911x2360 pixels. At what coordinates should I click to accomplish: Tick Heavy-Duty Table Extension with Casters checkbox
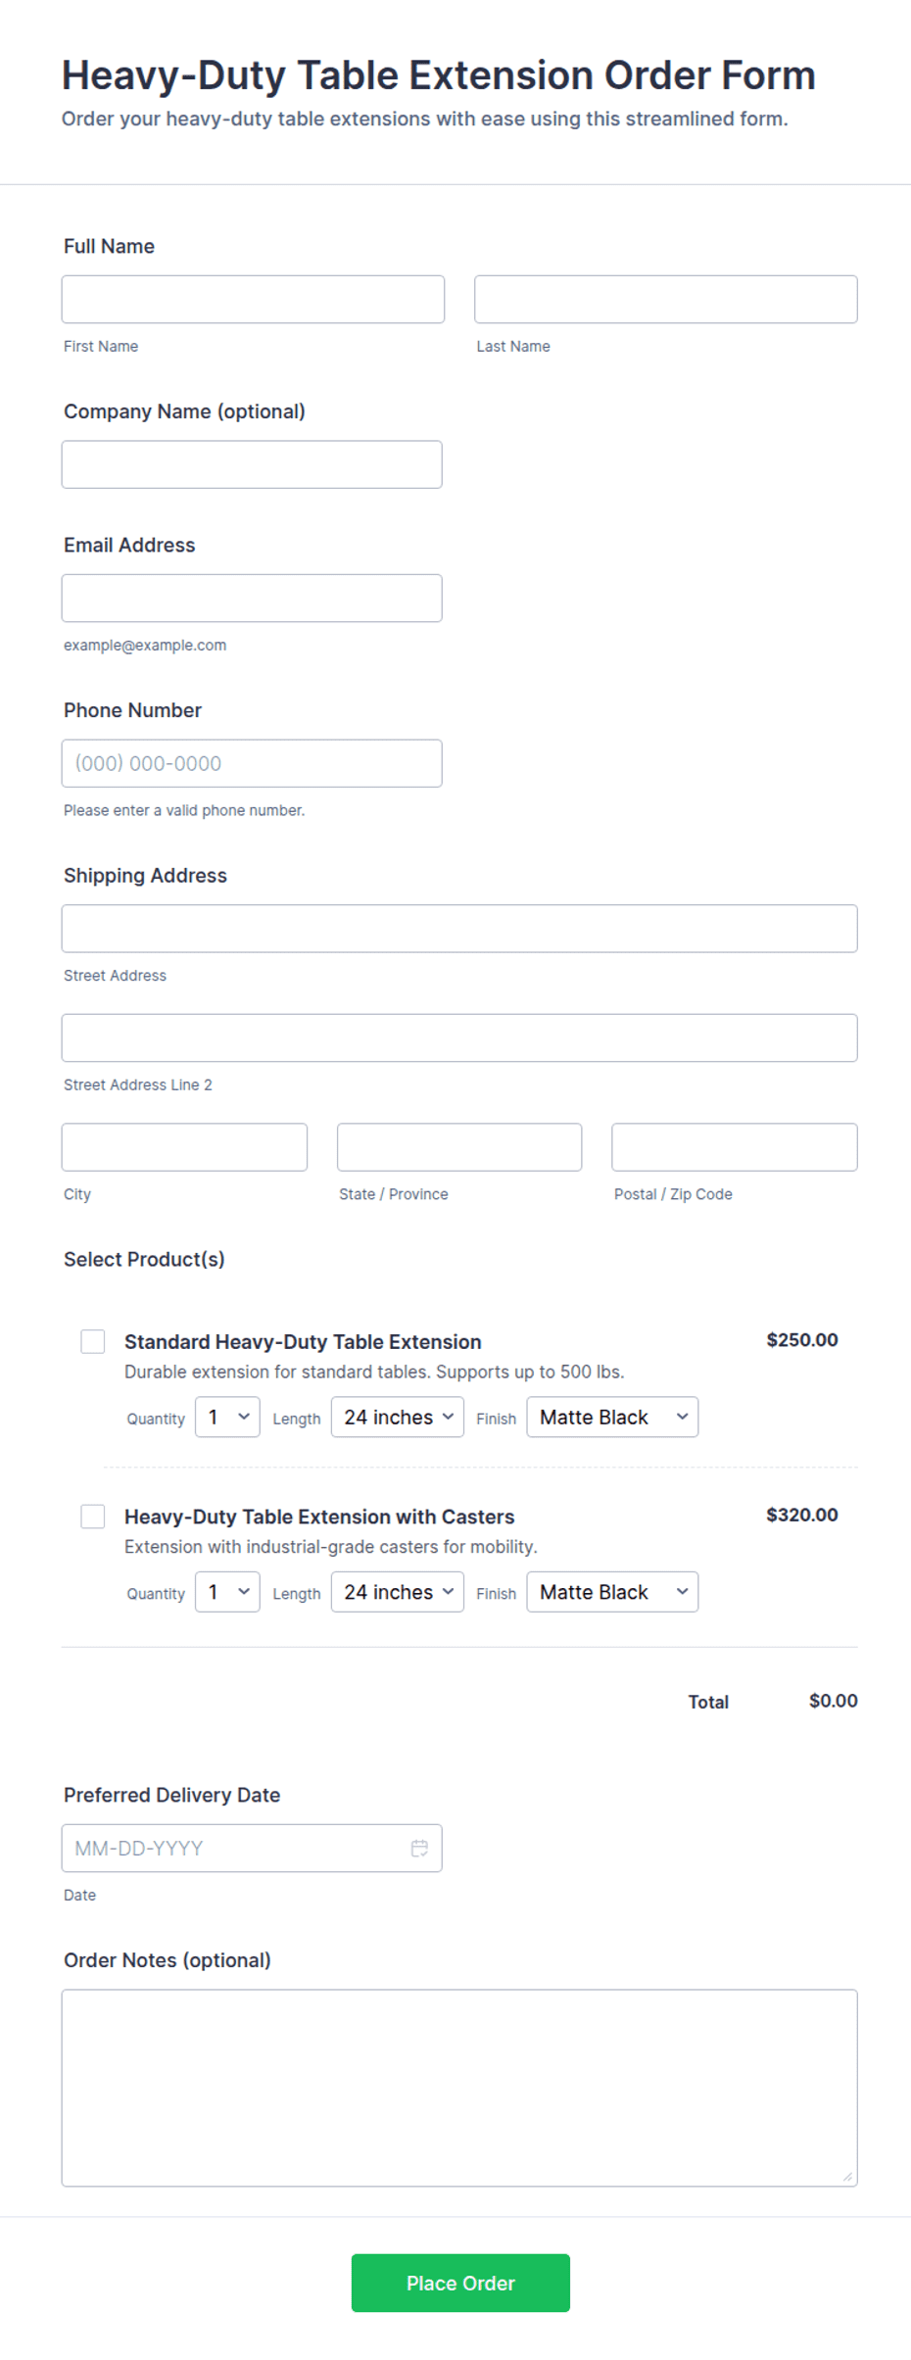(93, 1517)
